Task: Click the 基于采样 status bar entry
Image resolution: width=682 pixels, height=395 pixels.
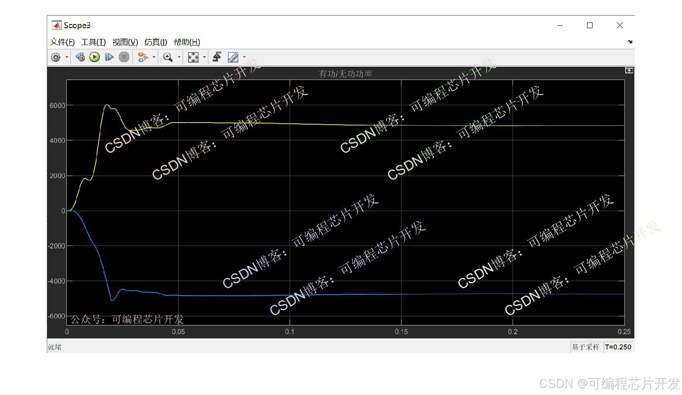Action: coord(585,347)
